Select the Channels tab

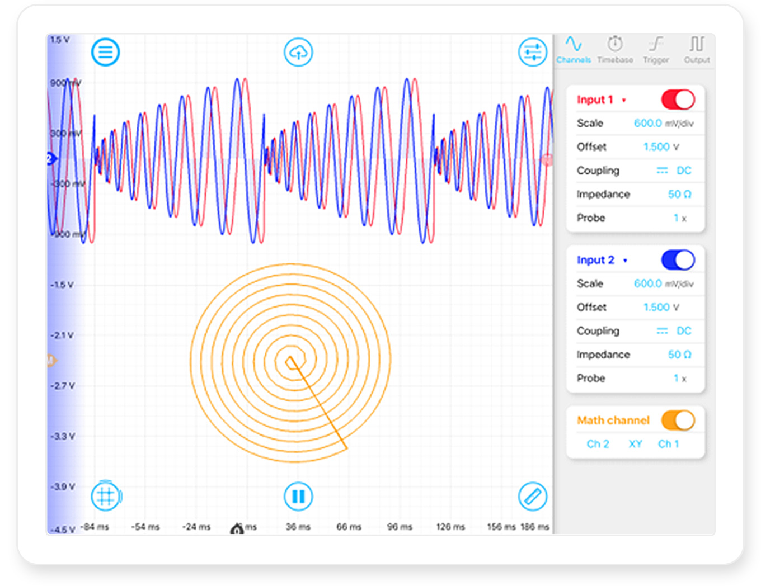pos(574,50)
